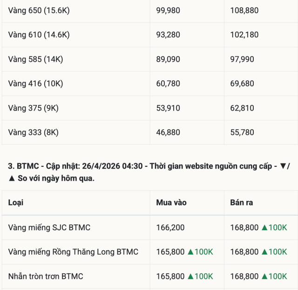This screenshot has width=298, height=290.
Task: Click the green up arrow in SJC BTMC sell price
Action: coord(264,227)
